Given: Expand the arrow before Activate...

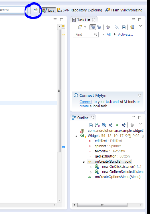Looking at the screenshot, I should pyautogui.click(x=115, y=35).
